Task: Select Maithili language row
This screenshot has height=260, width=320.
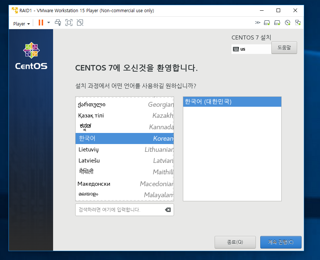Action: click(x=125, y=172)
